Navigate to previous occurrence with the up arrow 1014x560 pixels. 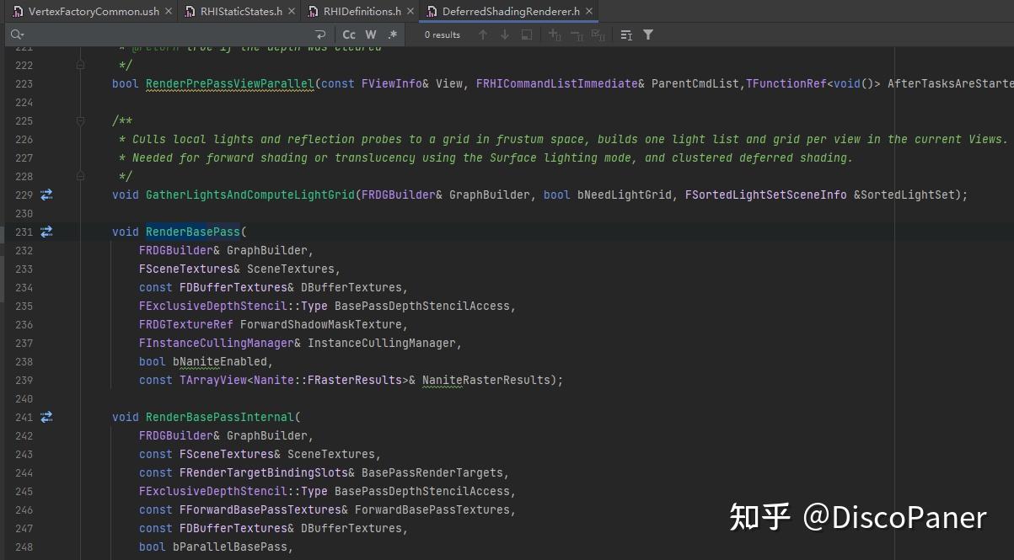tap(483, 35)
